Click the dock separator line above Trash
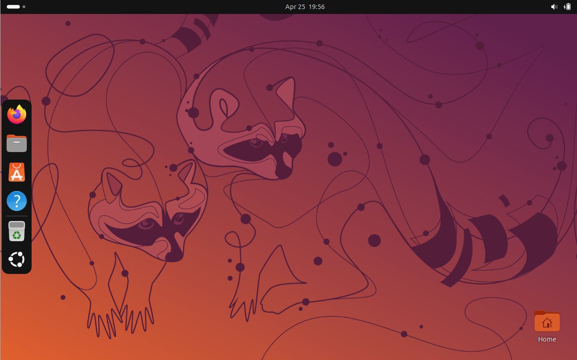The width and height of the screenshot is (577, 360). coord(17,216)
